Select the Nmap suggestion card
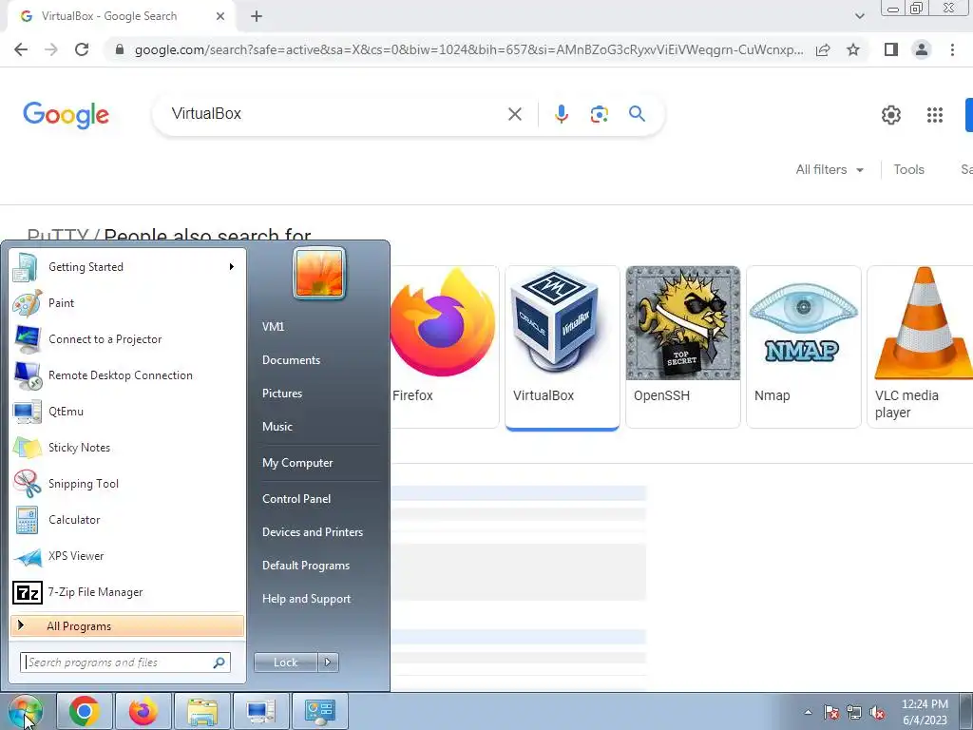The width and height of the screenshot is (973, 730). coord(804,346)
